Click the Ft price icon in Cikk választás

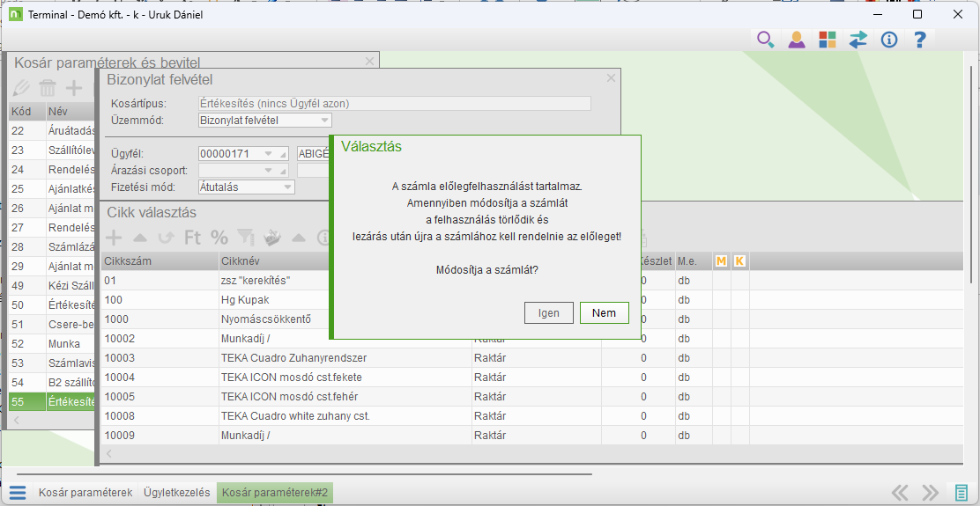192,237
